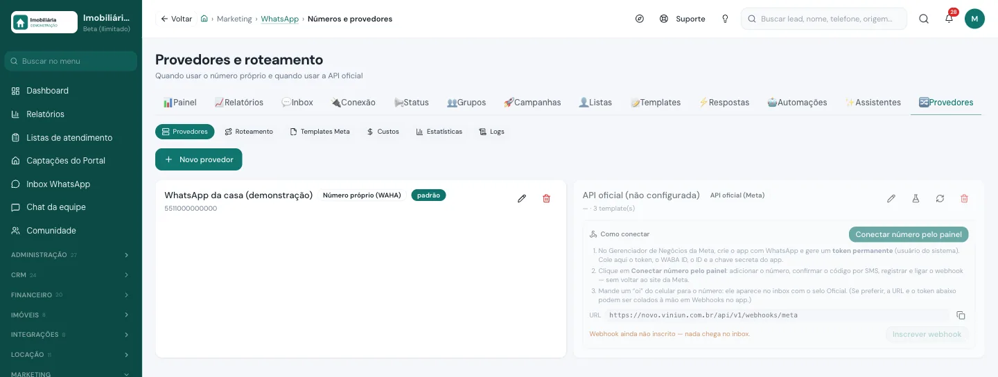Switch to Status tab
The width and height of the screenshot is (998, 377).
pos(412,103)
